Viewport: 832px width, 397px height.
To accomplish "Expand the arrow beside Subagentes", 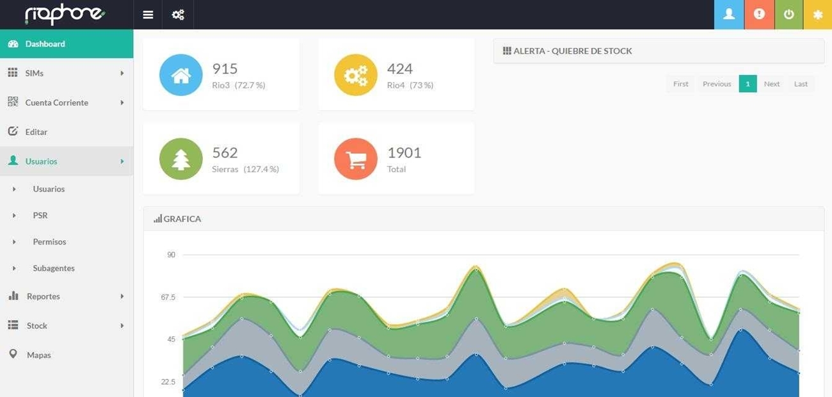I will point(14,268).
